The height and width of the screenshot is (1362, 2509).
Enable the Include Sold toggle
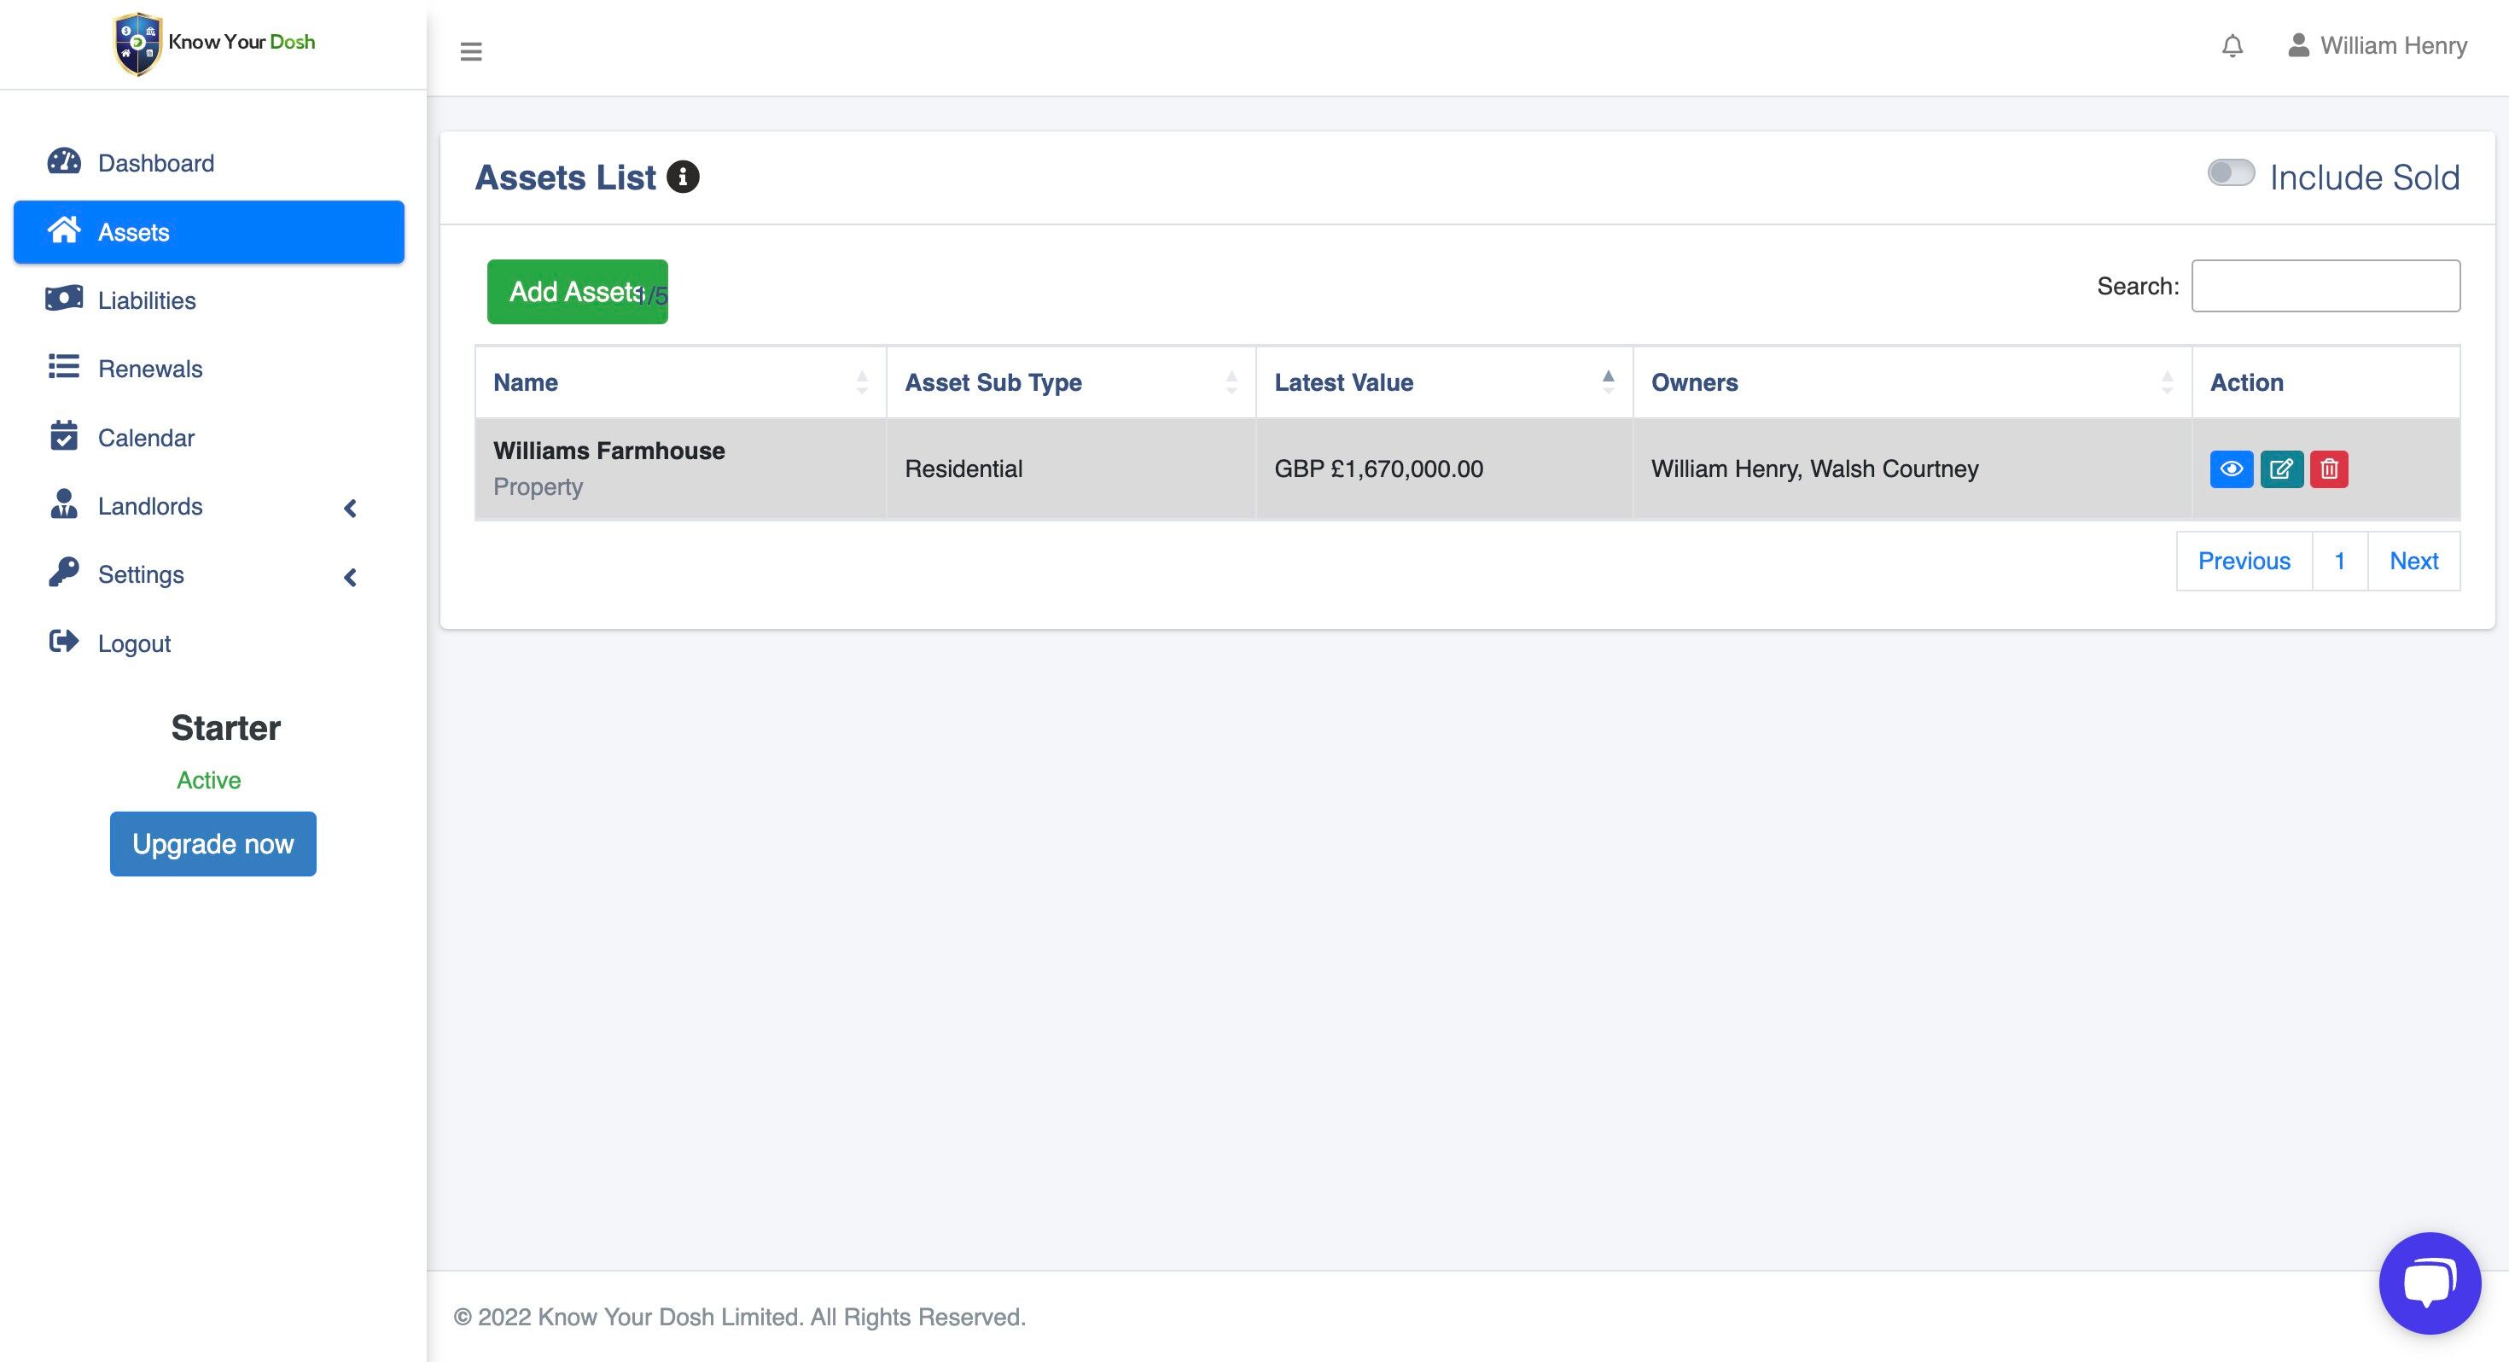click(2231, 173)
